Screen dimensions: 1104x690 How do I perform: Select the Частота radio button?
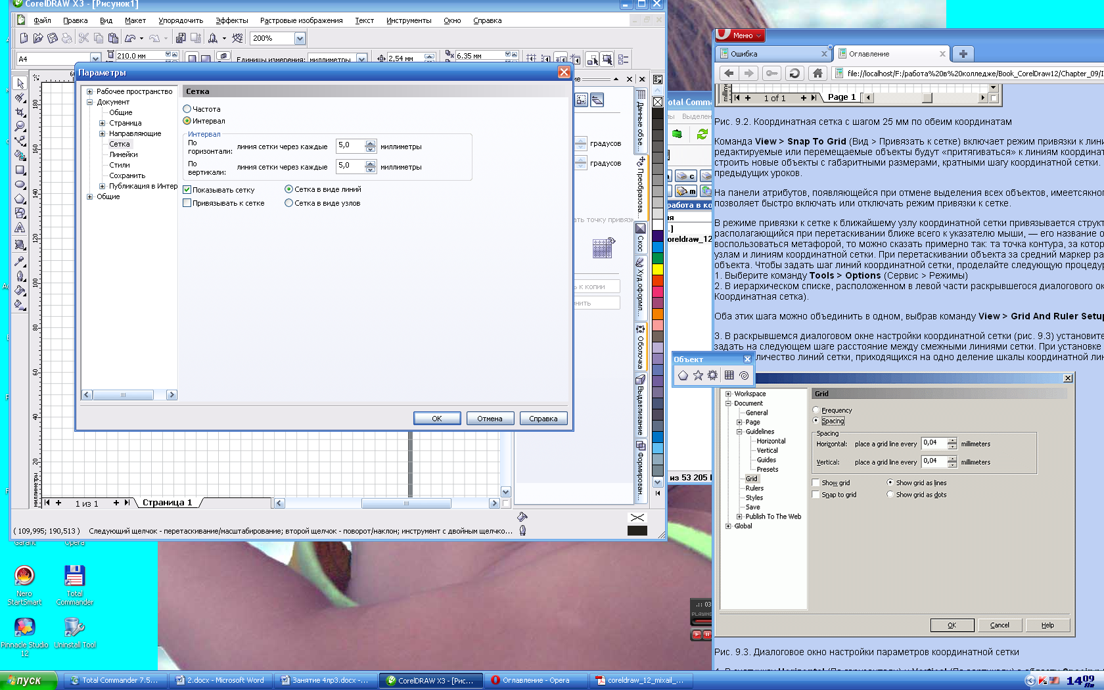(x=187, y=109)
